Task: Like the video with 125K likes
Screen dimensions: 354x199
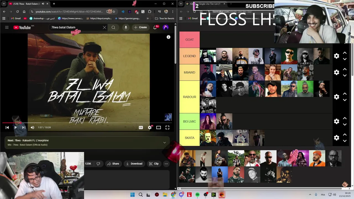Action: [x=88, y=164]
